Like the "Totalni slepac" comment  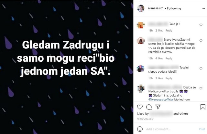[x=201, y=68]
